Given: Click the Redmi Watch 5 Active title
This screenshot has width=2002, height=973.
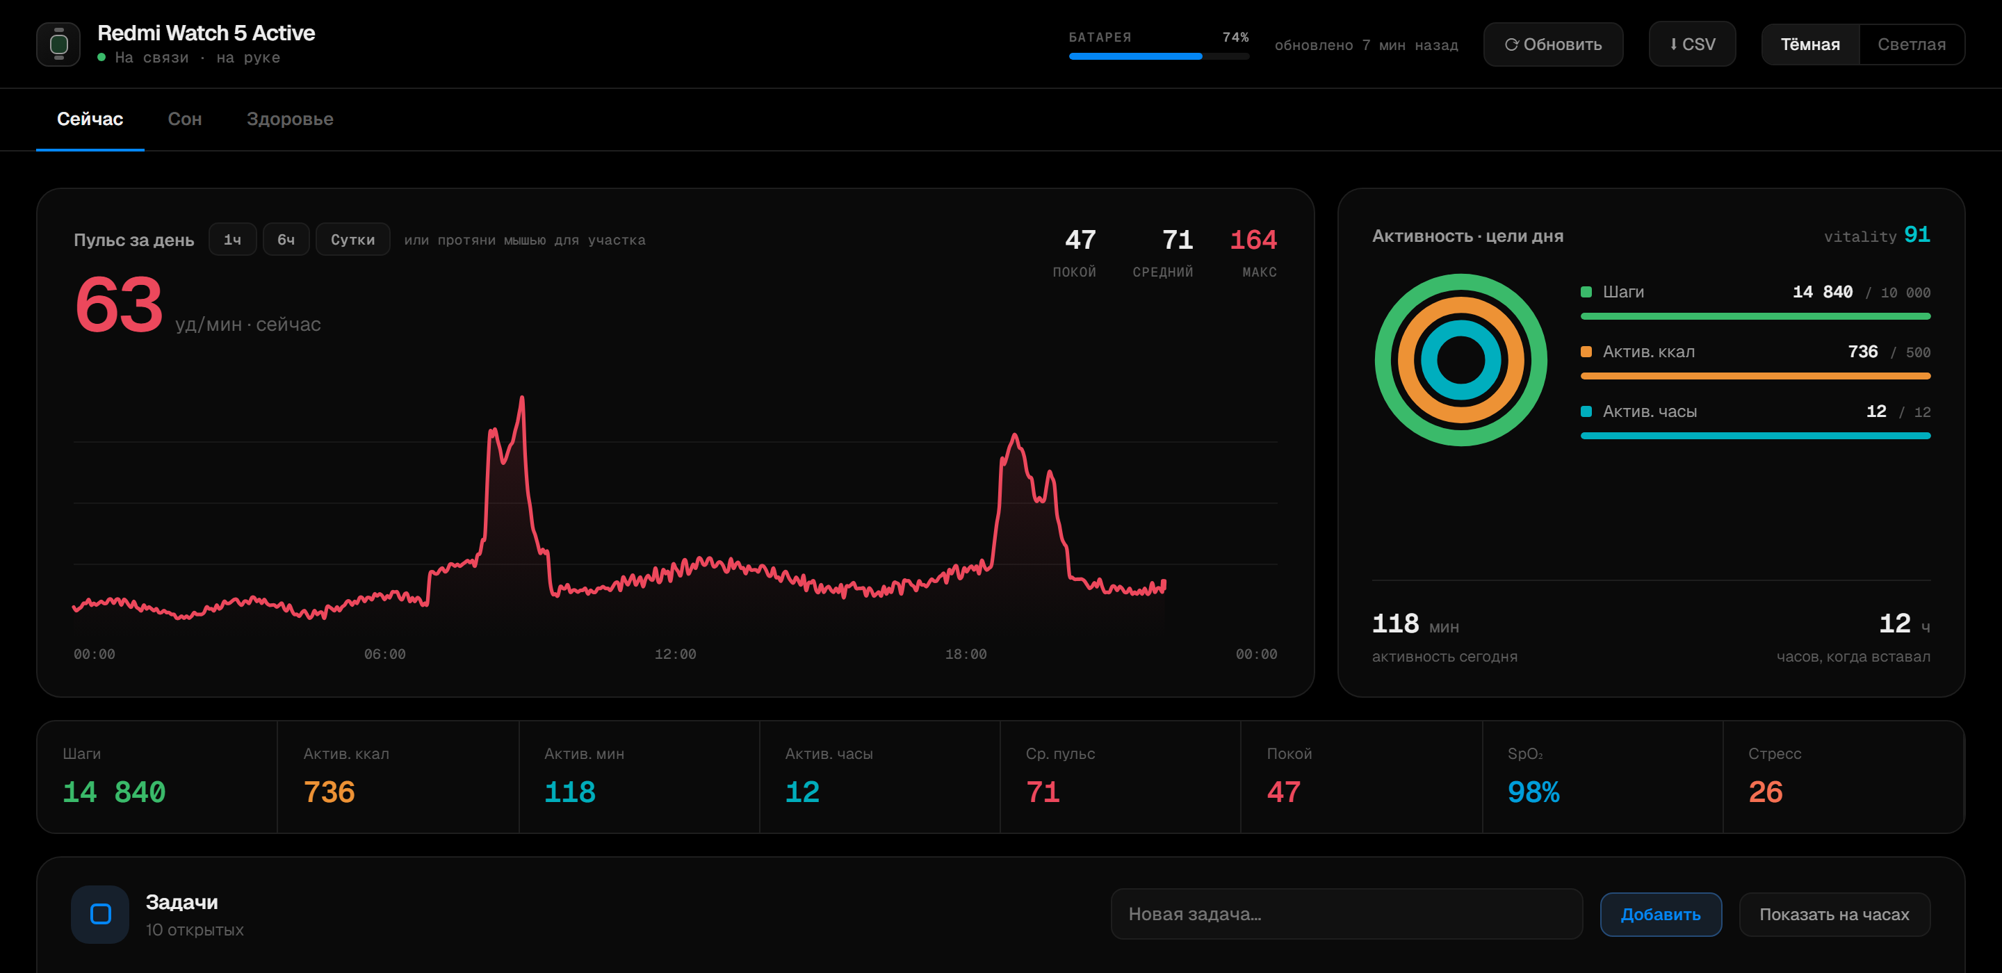Looking at the screenshot, I should 206,33.
